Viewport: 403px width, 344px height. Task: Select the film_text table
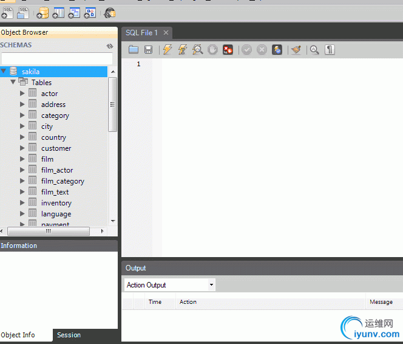pos(55,192)
